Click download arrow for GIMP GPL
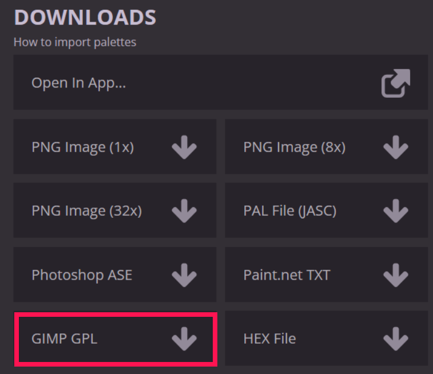The height and width of the screenshot is (374, 433). 184,339
